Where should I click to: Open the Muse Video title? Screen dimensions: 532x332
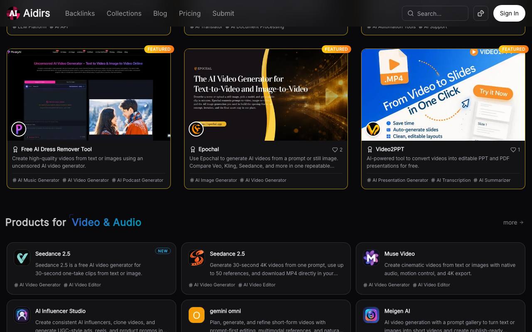[x=399, y=254]
